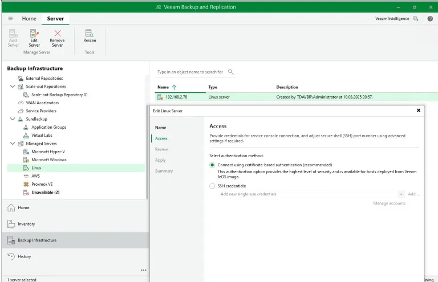Click the Unavailable servers icon

coord(26,193)
